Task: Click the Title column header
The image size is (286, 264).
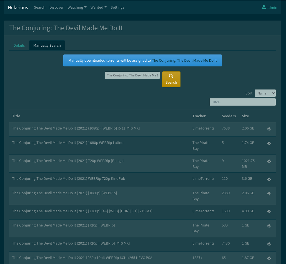Action: coord(16,116)
